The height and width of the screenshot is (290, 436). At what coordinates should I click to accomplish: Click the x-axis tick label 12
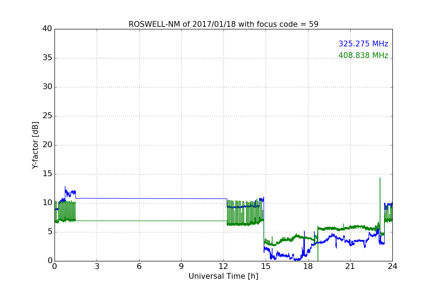pos(223,266)
